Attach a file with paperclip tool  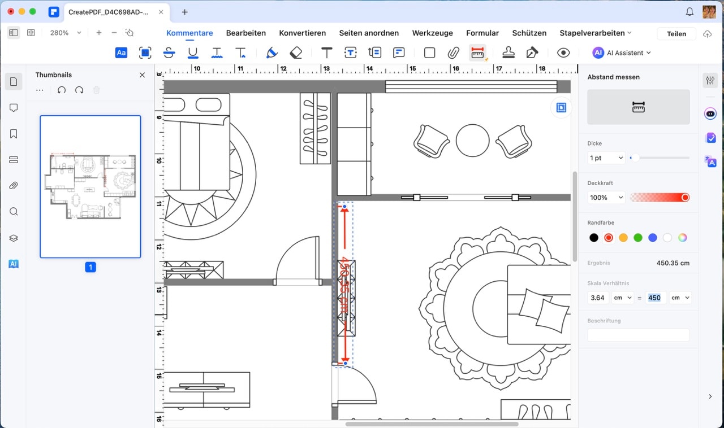(453, 53)
